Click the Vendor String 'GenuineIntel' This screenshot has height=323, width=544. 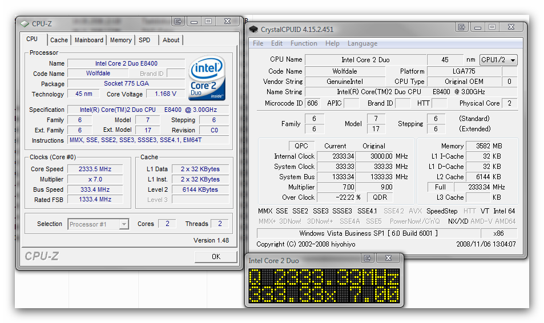(345, 82)
